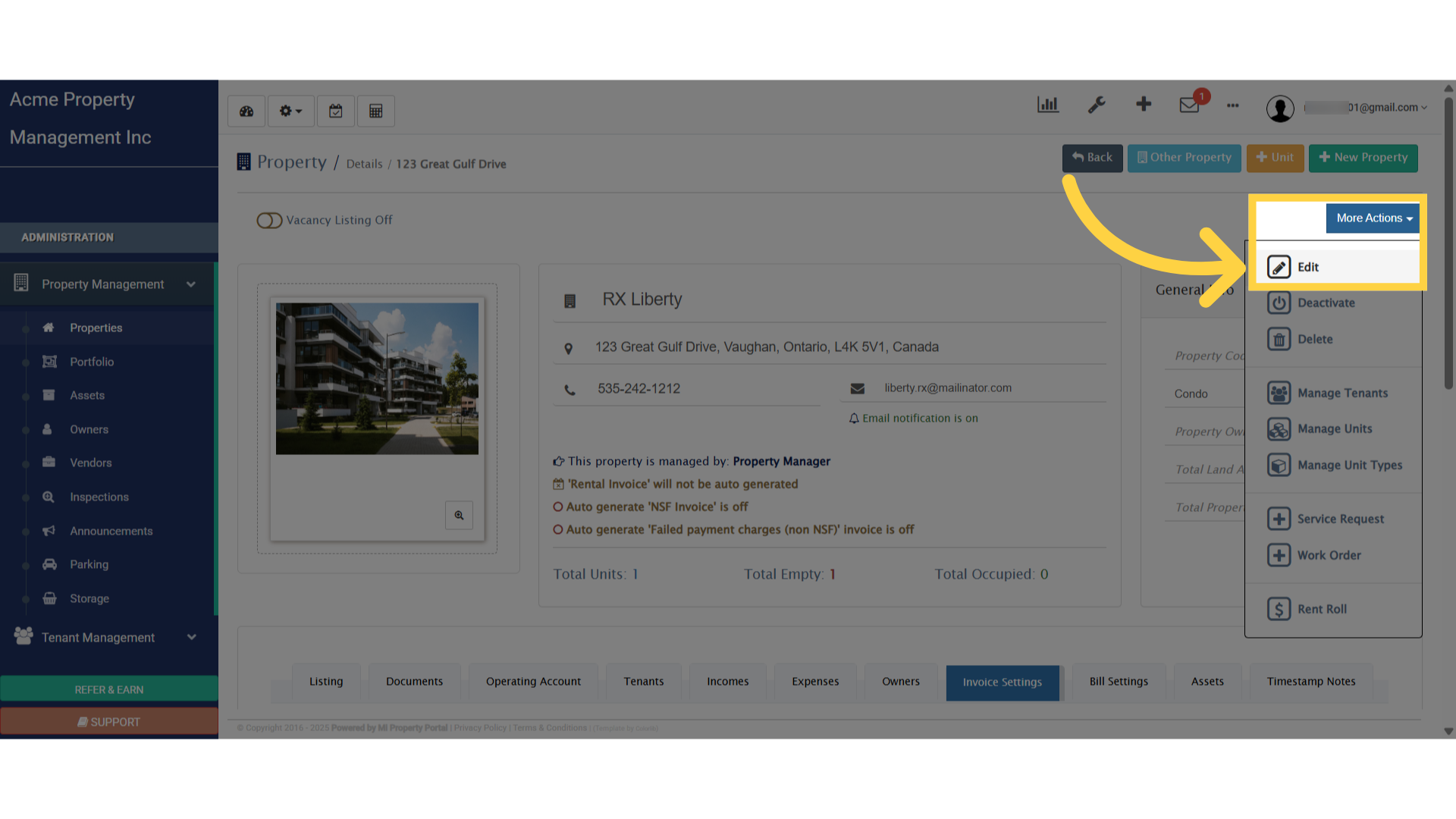Select the calendar icon in the toolbar

tap(336, 111)
